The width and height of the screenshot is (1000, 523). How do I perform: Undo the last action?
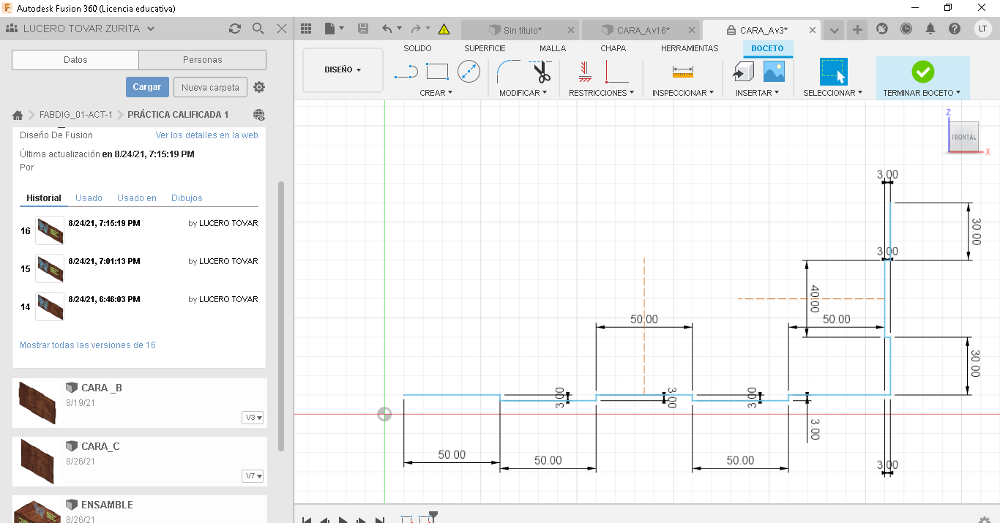click(x=387, y=29)
